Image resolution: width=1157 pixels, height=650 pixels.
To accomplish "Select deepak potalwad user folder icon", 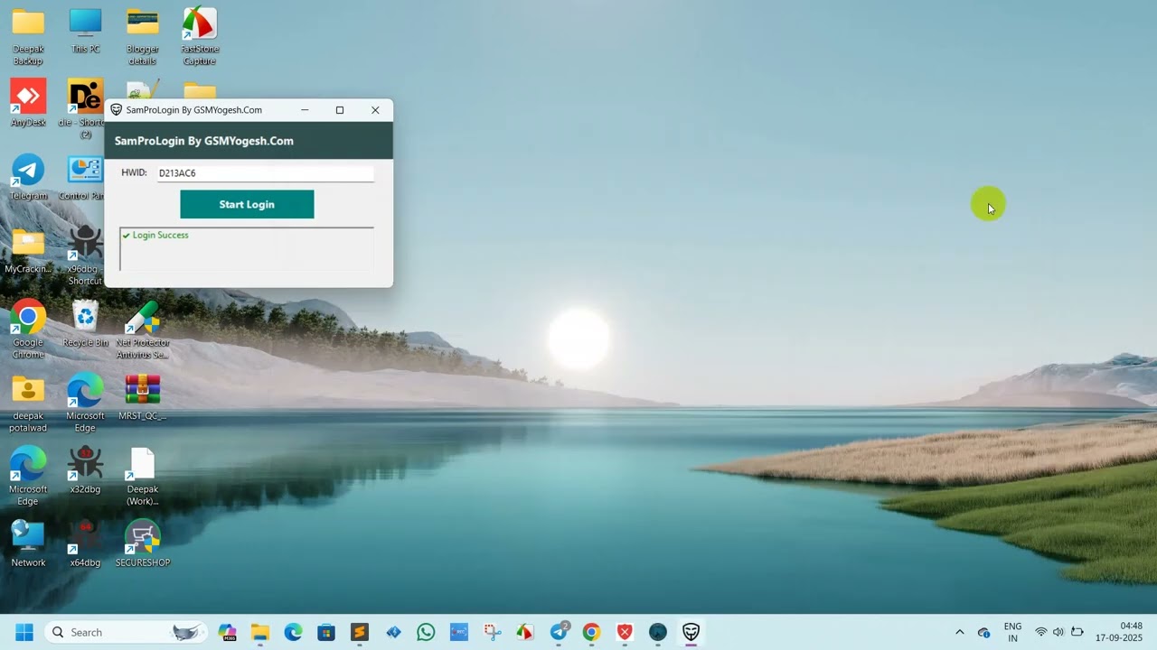I will point(28,403).
